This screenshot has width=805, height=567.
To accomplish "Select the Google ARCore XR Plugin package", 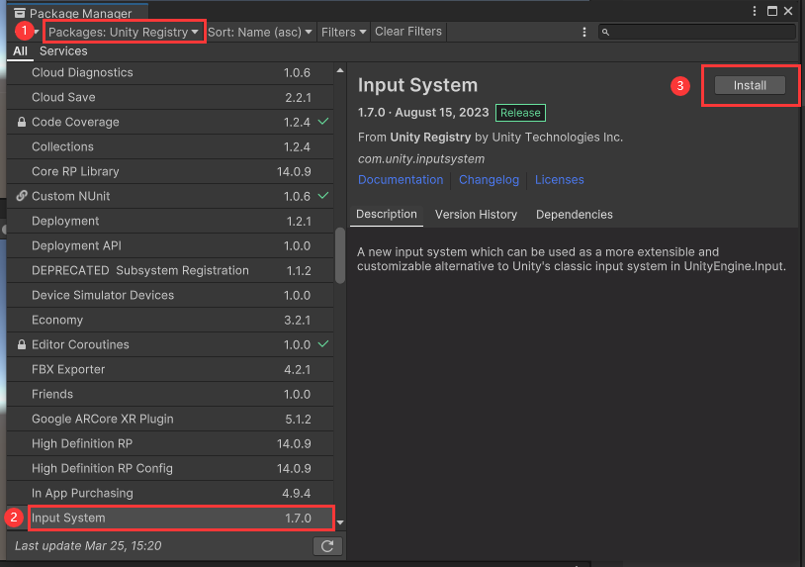I will 170,419.
